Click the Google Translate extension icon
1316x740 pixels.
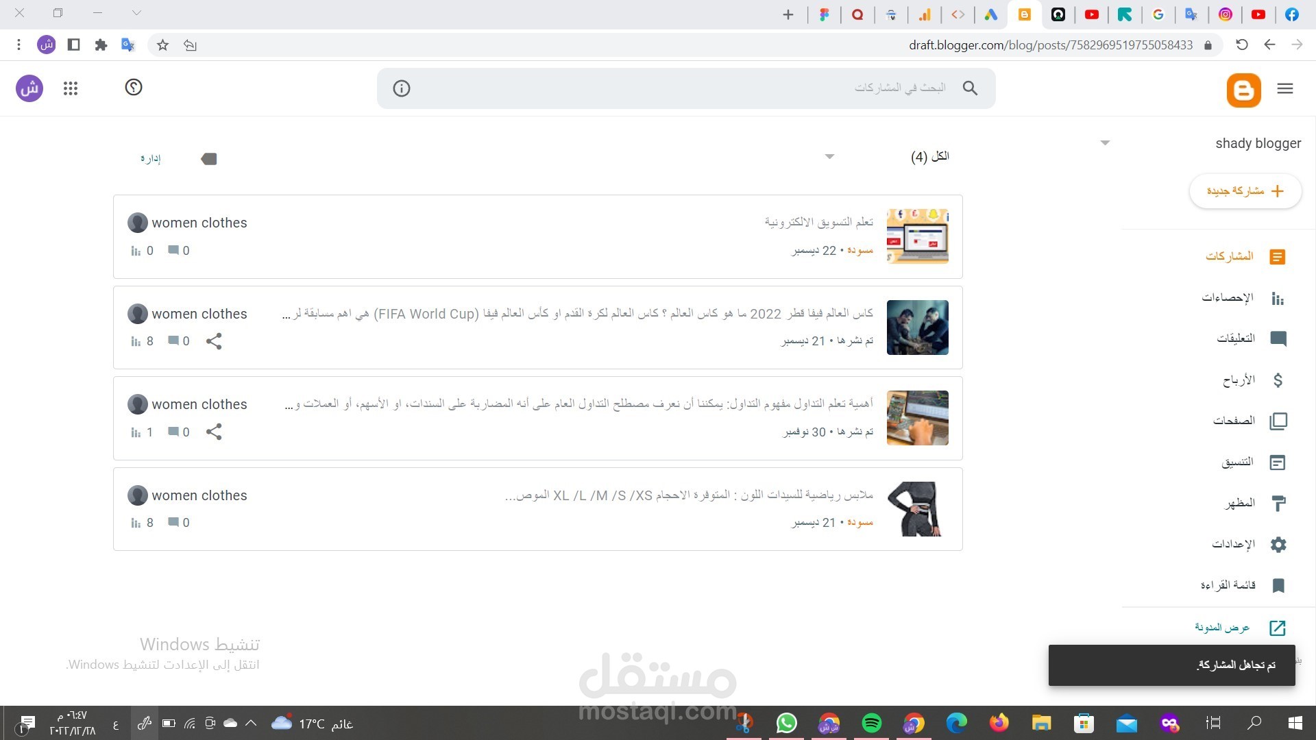click(x=128, y=45)
